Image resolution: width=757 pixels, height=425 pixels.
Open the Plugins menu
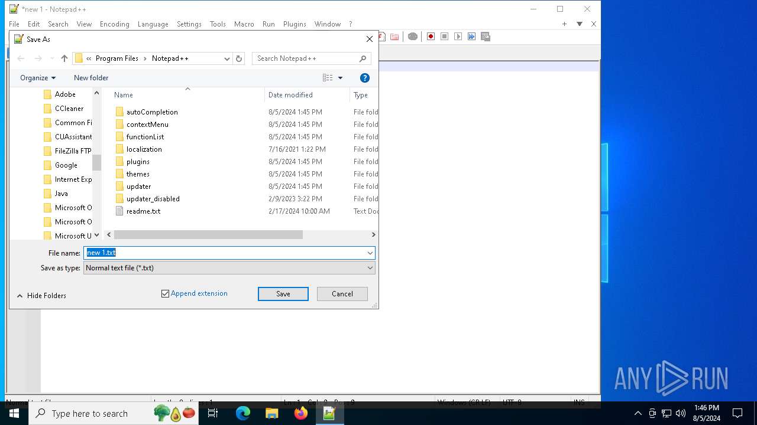pos(295,24)
